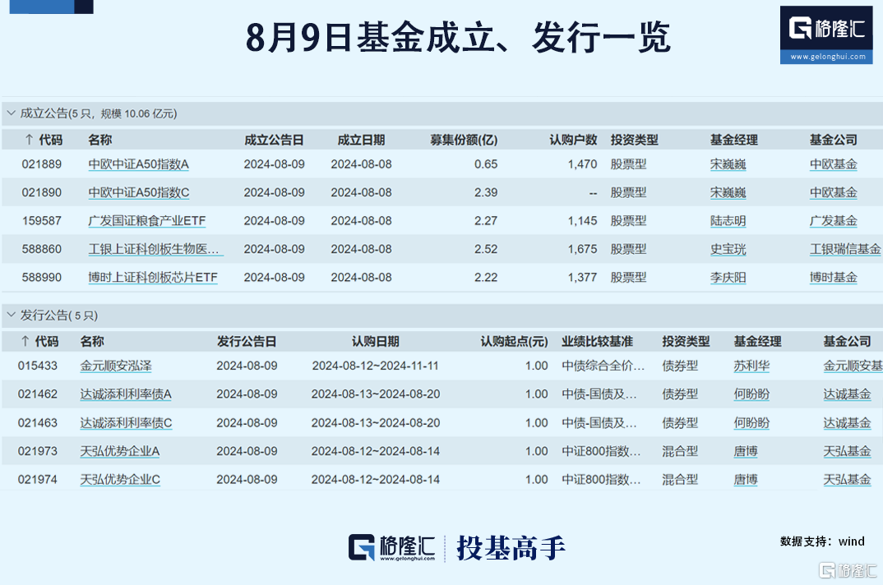Screen dimensions: 883x585
Task: Click 数据支持：wind credit text
Action: [x=822, y=541]
